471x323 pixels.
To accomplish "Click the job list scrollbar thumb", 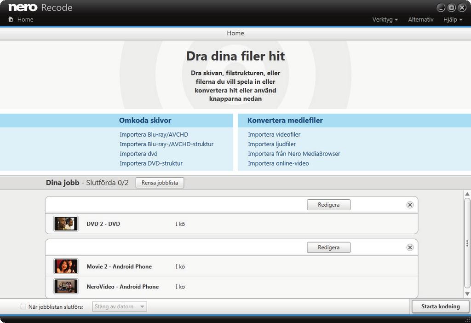I will pos(467,243).
